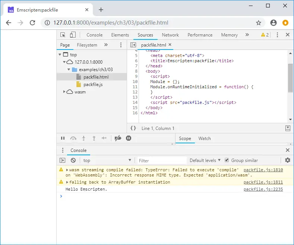
Task: Close the packfile.html editor tab
Action: click(x=170, y=45)
